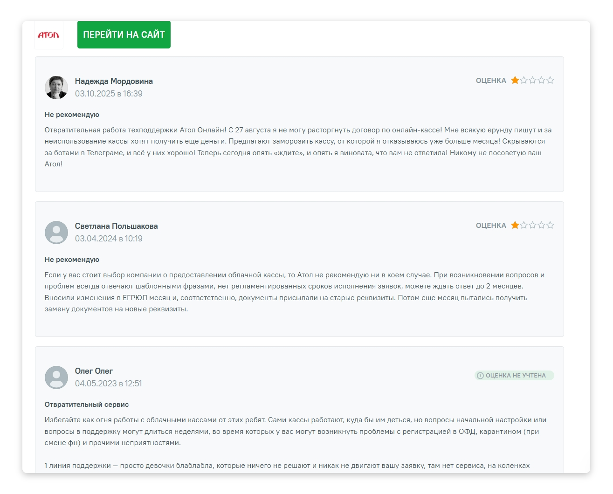
Task: Click the ATOL logo
Action: pos(48,34)
